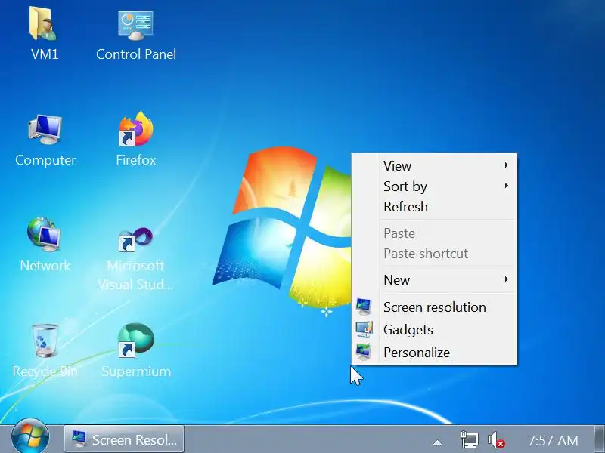Show hidden tray icons arrow
This screenshot has height=453, width=605.
(x=437, y=442)
